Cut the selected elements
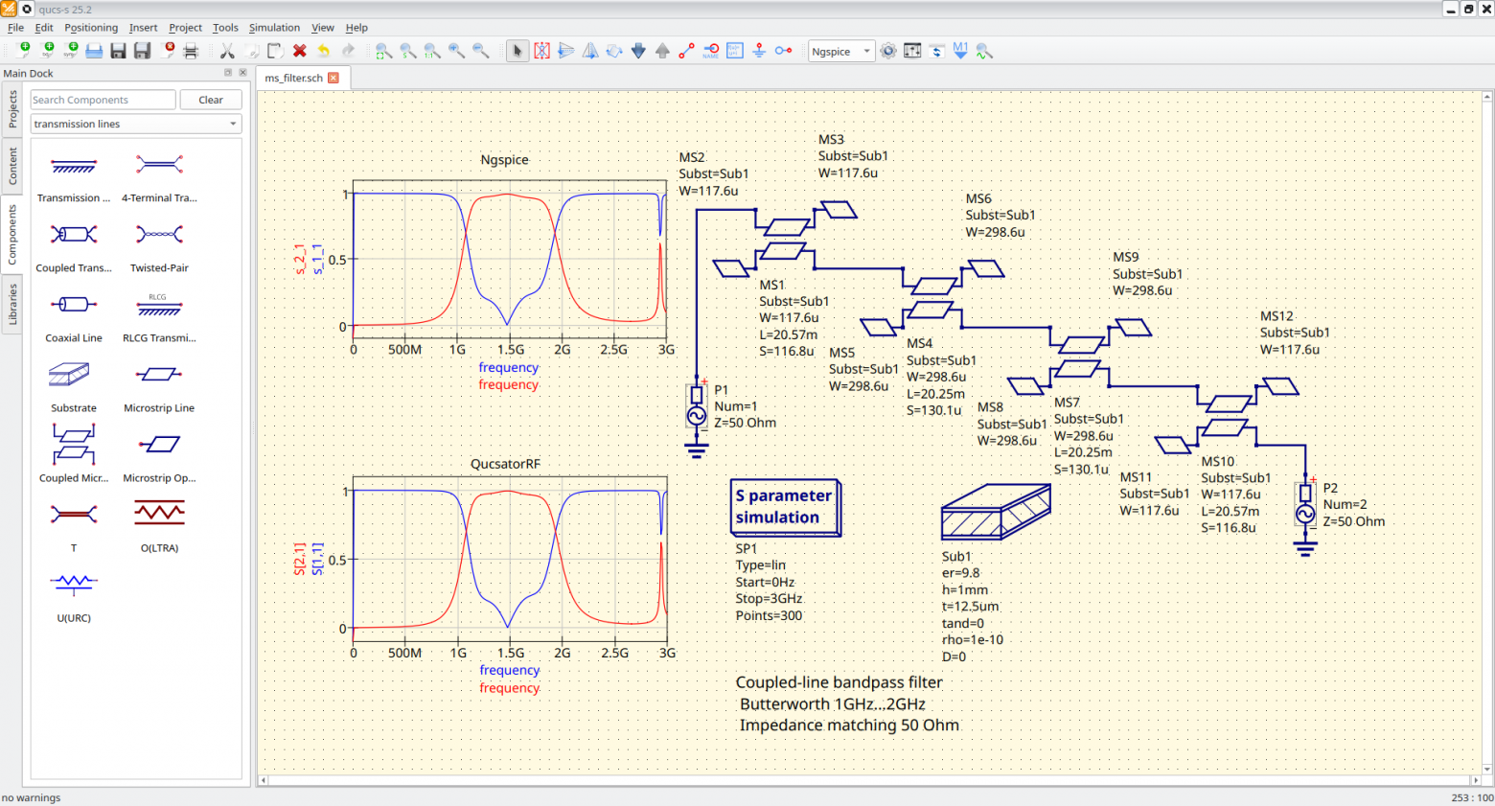1495x806 pixels. (227, 51)
